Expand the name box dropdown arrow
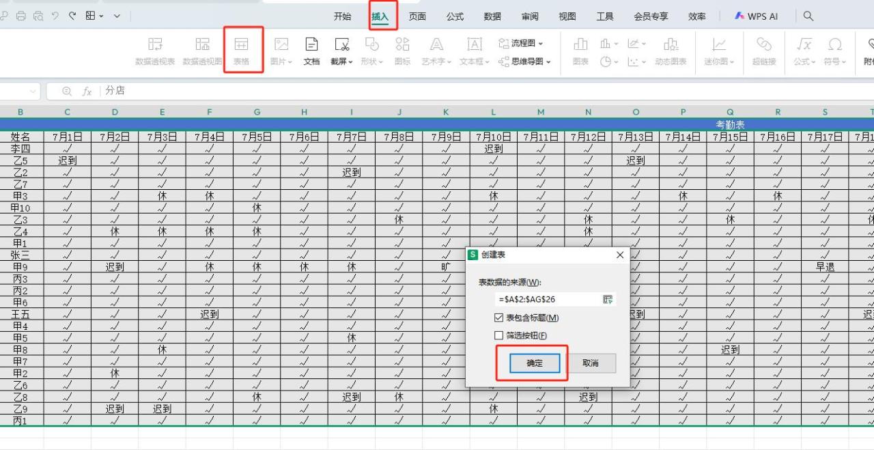874x450 pixels. pos(33,91)
